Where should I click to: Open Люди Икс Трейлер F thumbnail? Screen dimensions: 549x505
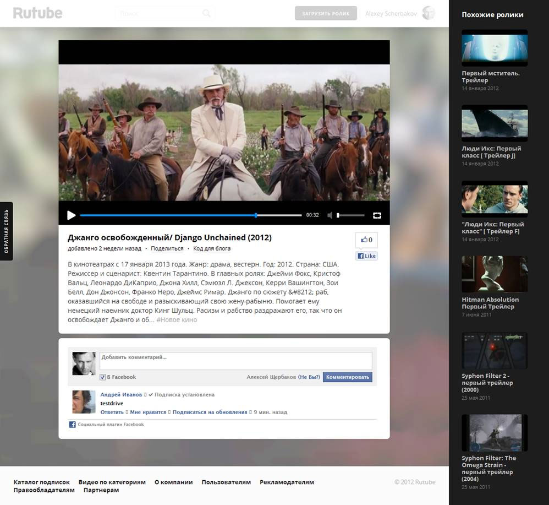coord(495,199)
